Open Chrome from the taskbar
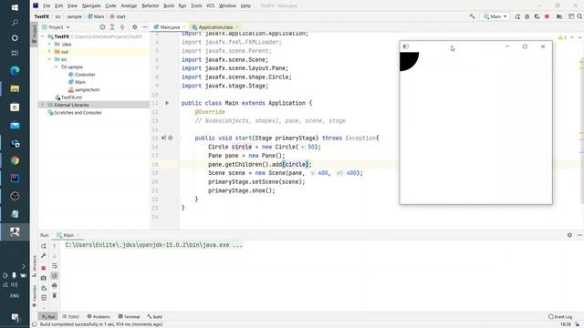The height and width of the screenshot is (328, 584). [x=15, y=160]
